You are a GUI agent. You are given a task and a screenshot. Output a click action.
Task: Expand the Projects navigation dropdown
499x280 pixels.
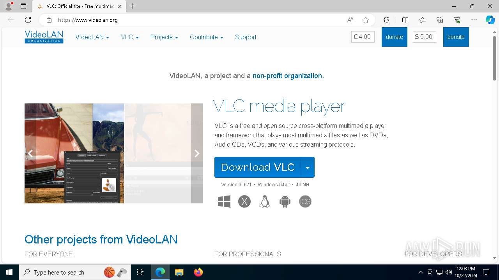pos(164,37)
